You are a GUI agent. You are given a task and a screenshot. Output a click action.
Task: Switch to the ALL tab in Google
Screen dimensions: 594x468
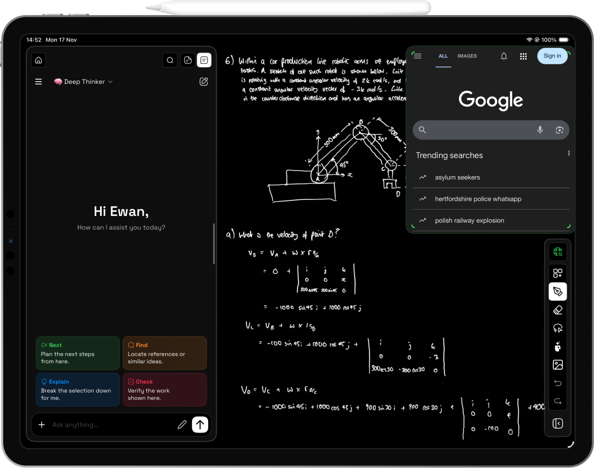tap(443, 56)
